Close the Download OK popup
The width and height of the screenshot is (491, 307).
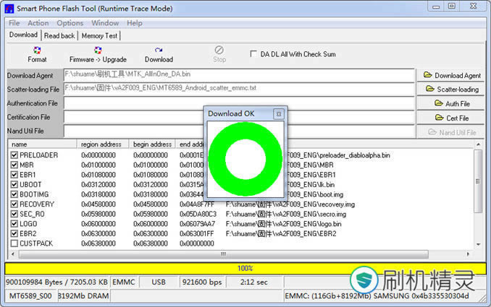(278, 114)
